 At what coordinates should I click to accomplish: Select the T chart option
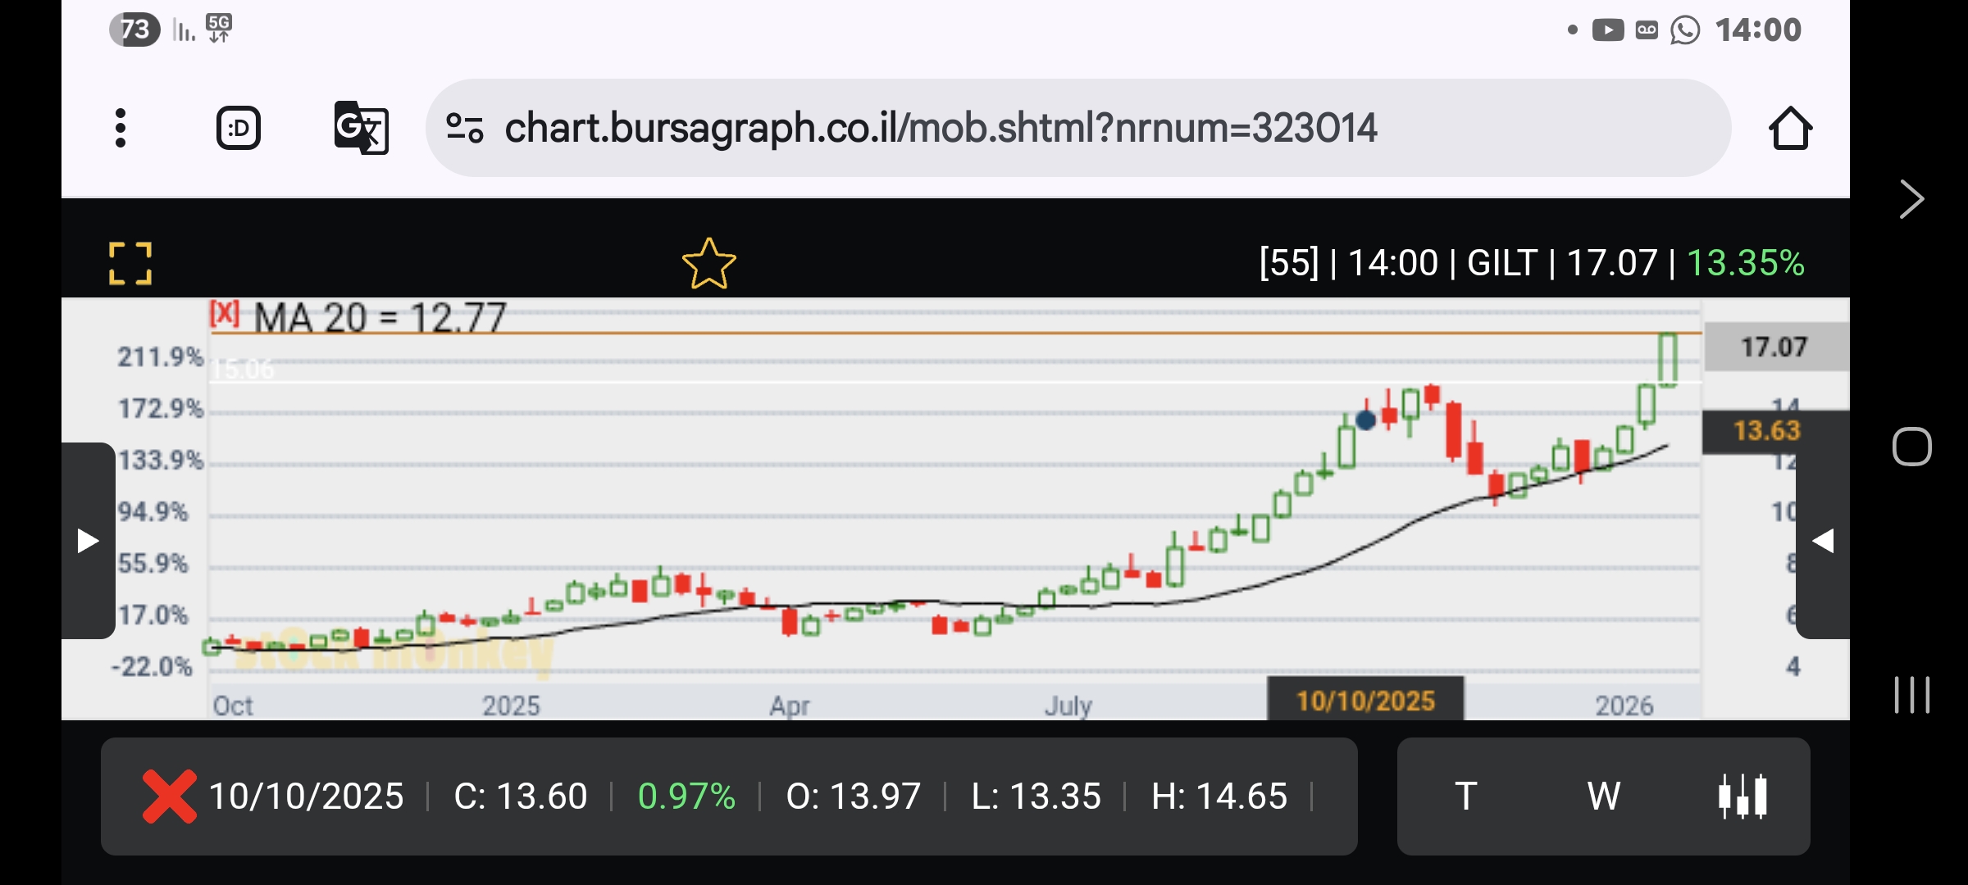pyautogui.click(x=1466, y=796)
